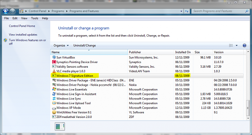Click Programs breadcrumb in address bar

58,11
